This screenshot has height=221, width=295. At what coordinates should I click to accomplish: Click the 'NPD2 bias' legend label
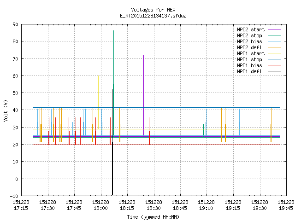click(249, 41)
